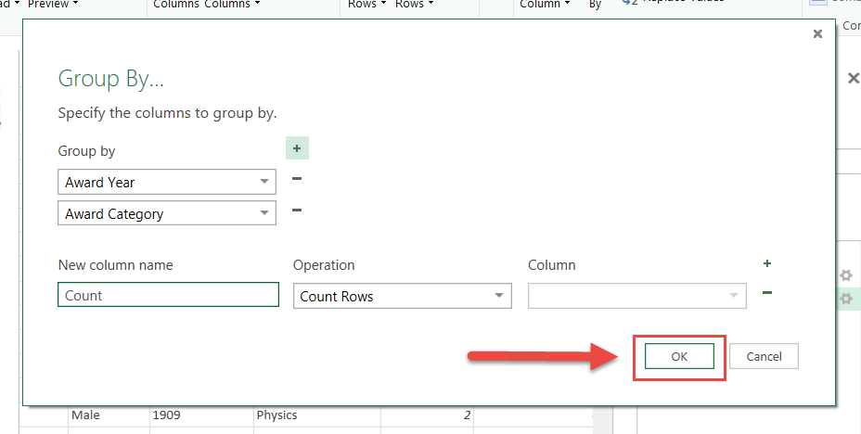
Task: Close the Group By dialog with the X
Action: pos(817,34)
